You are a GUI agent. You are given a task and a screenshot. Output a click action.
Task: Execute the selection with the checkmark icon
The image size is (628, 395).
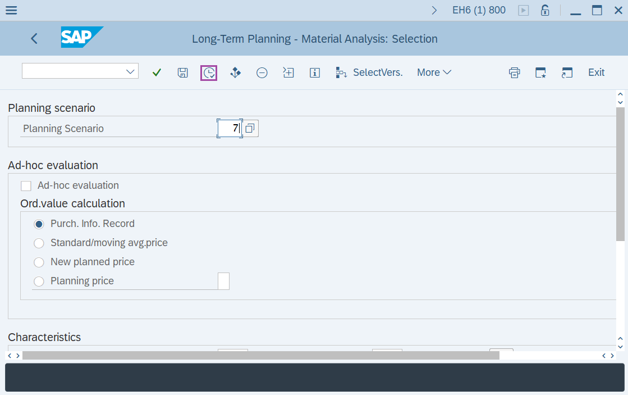[x=157, y=72]
